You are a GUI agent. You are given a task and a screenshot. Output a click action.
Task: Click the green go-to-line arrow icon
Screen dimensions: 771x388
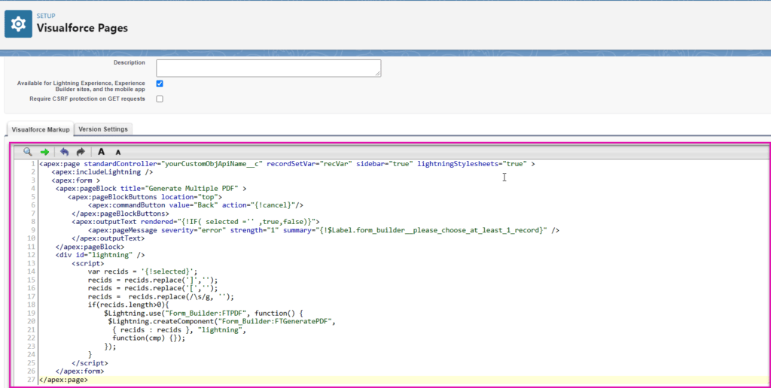[44, 151]
